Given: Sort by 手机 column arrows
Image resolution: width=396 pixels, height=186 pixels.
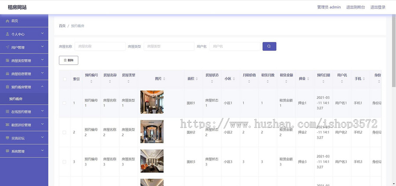Looking at the screenshot, I should 364,79.
